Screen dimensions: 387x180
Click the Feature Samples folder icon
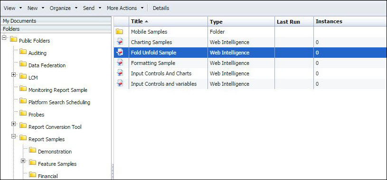click(x=32, y=162)
